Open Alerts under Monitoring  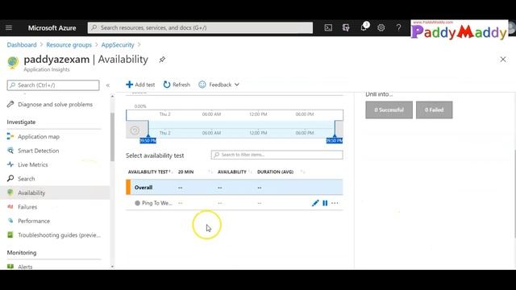25,267
